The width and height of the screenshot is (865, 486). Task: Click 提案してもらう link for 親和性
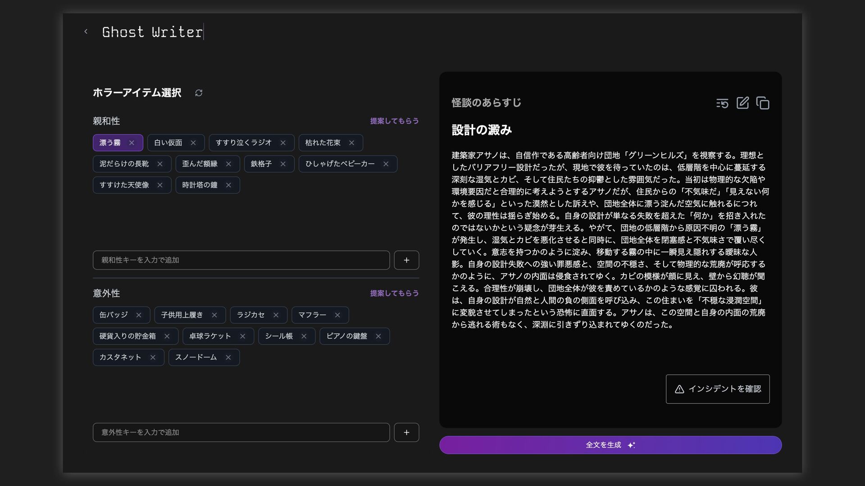(x=394, y=121)
